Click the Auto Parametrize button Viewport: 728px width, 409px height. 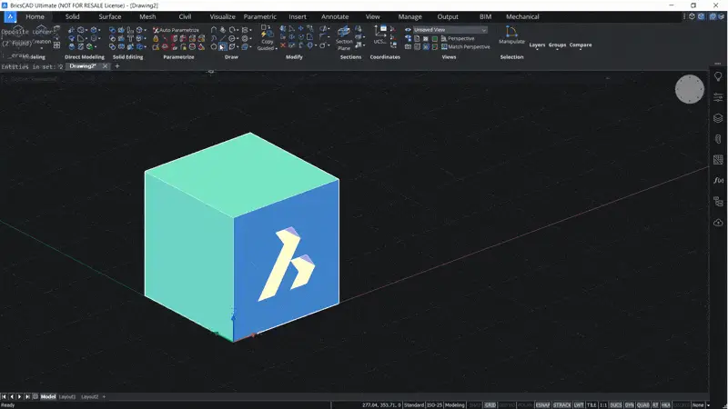point(176,30)
